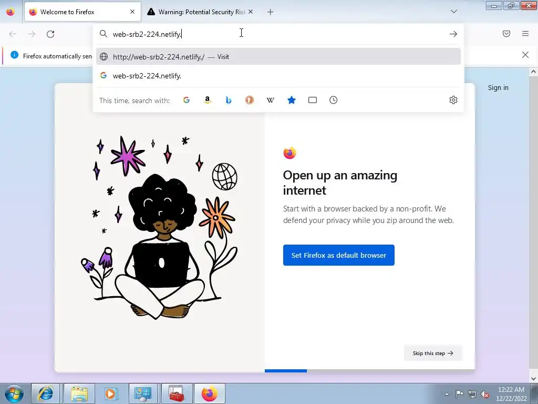Search history with the clock icon

tap(333, 100)
